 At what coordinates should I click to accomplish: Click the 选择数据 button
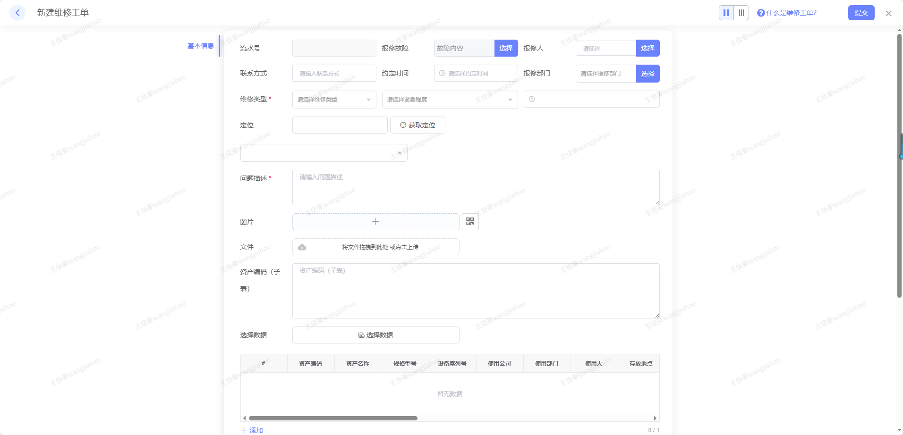tap(375, 335)
